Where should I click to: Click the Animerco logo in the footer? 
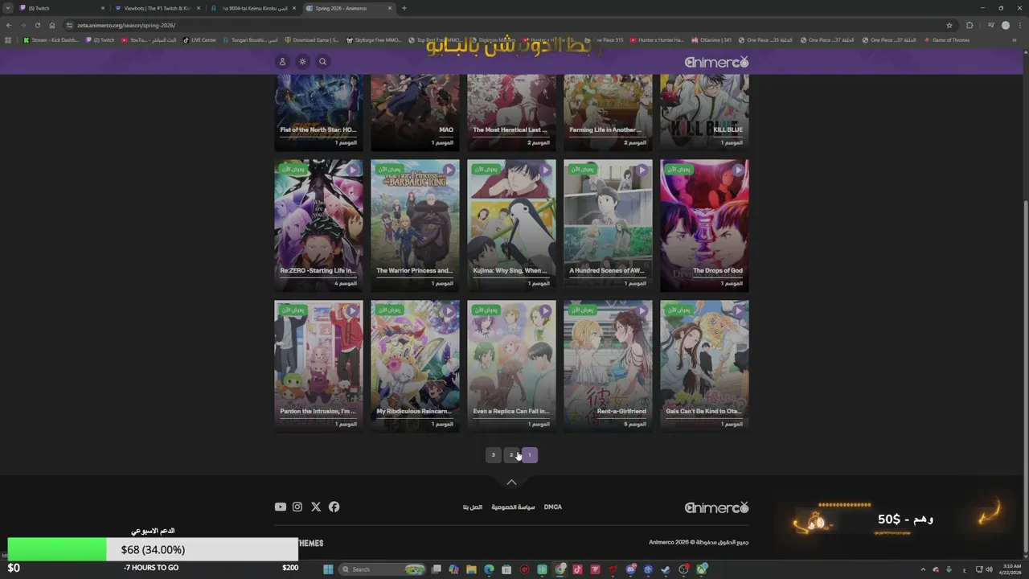716,507
